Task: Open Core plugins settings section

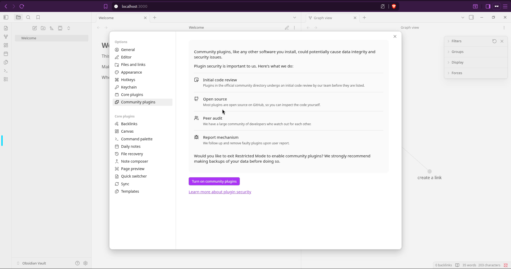Action: pyautogui.click(x=142, y=95)
